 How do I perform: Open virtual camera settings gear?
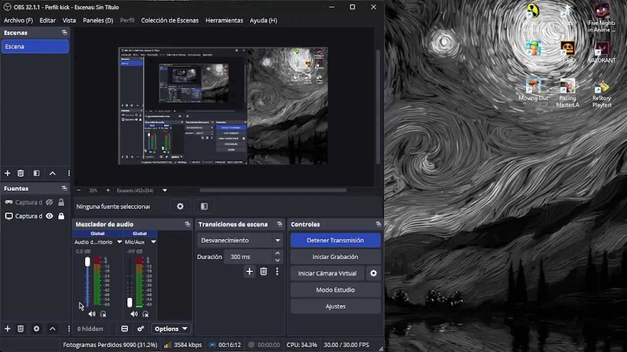point(373,273)
